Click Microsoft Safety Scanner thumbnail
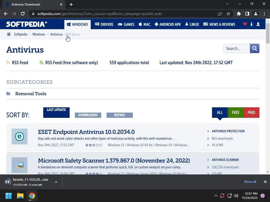Image resolution: width=270 pixels, height=202 pixels. pyautogui.click(x=20, y=165)
